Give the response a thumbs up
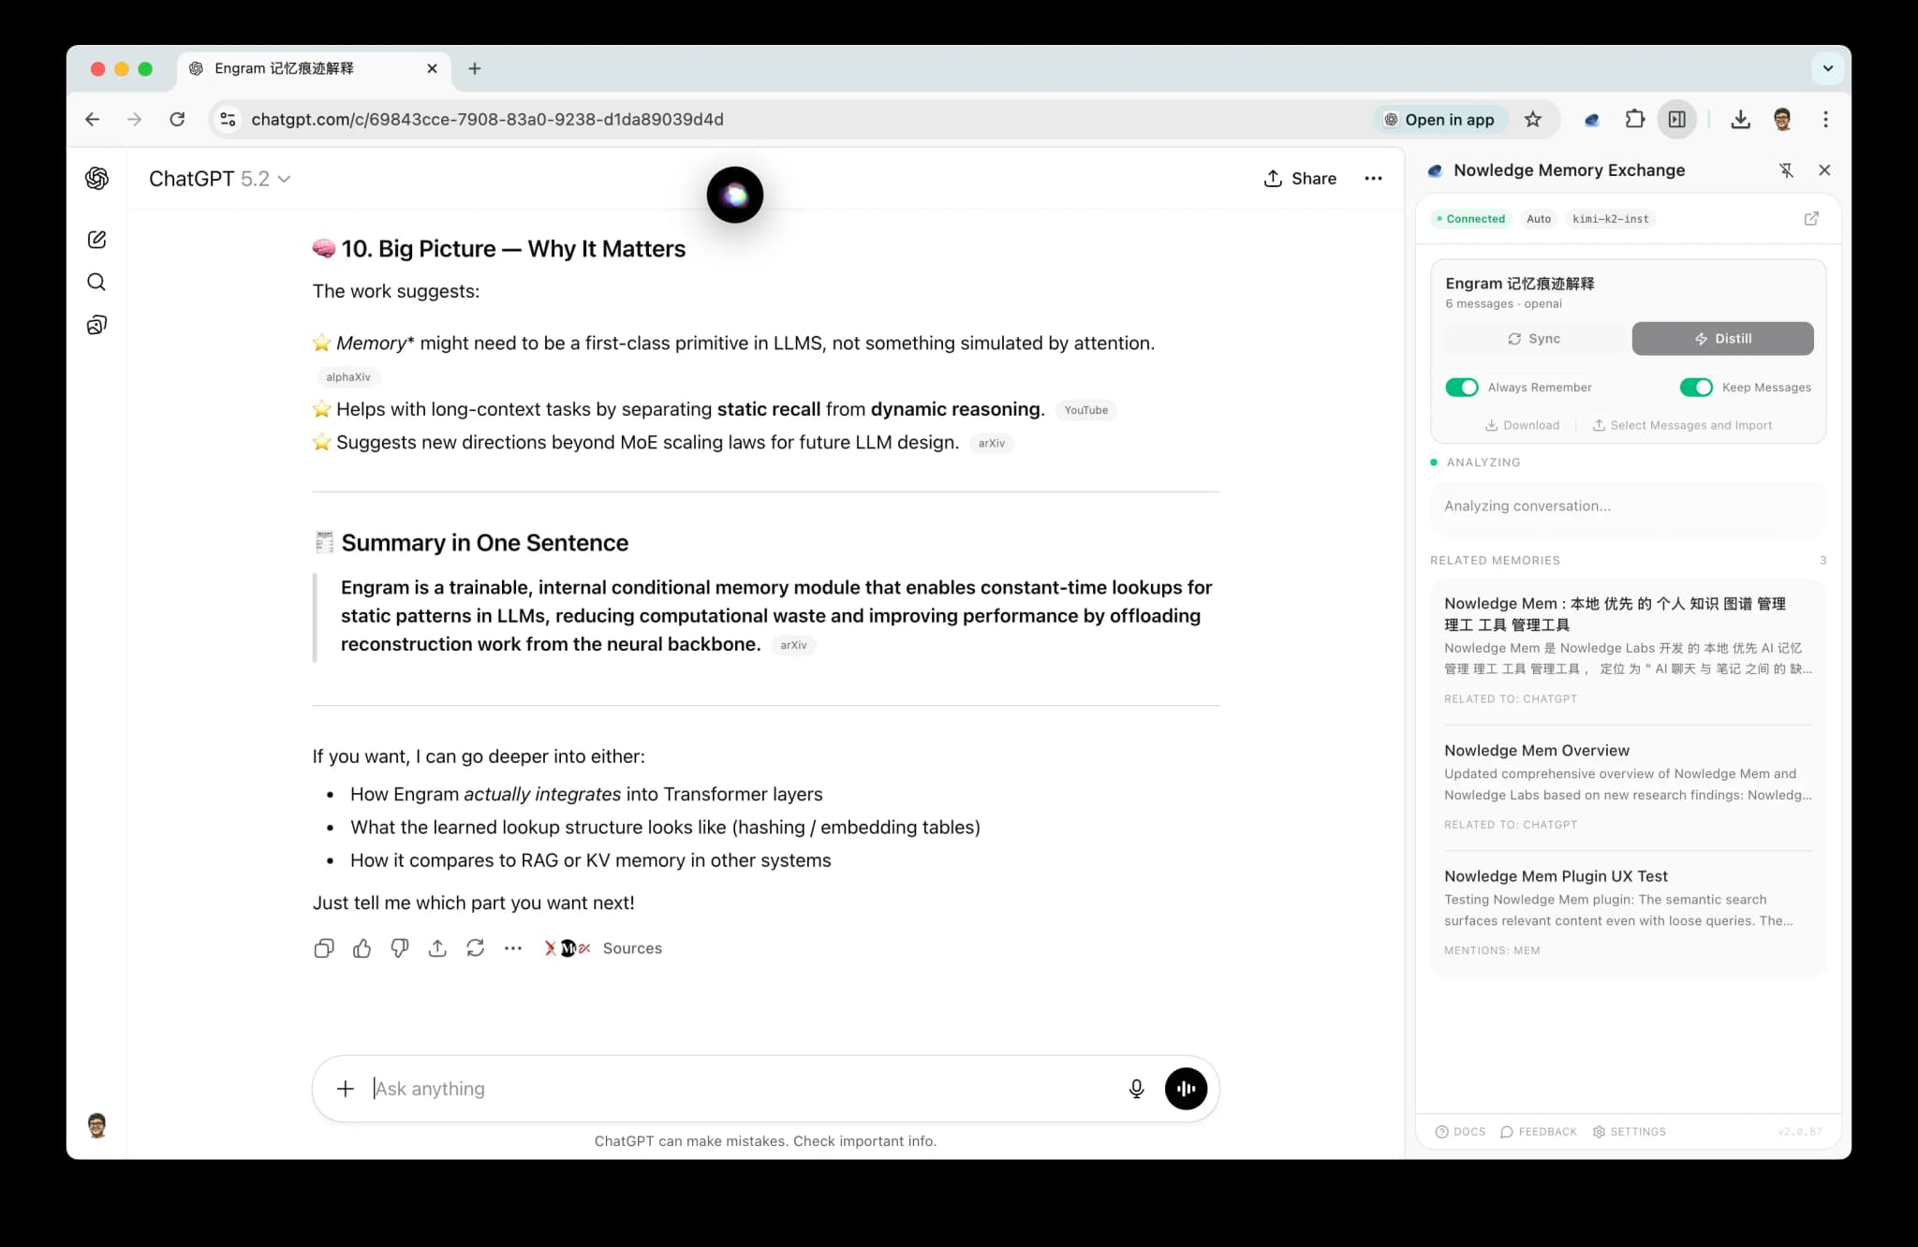The image size is (1918, 1247). (362, 948)
